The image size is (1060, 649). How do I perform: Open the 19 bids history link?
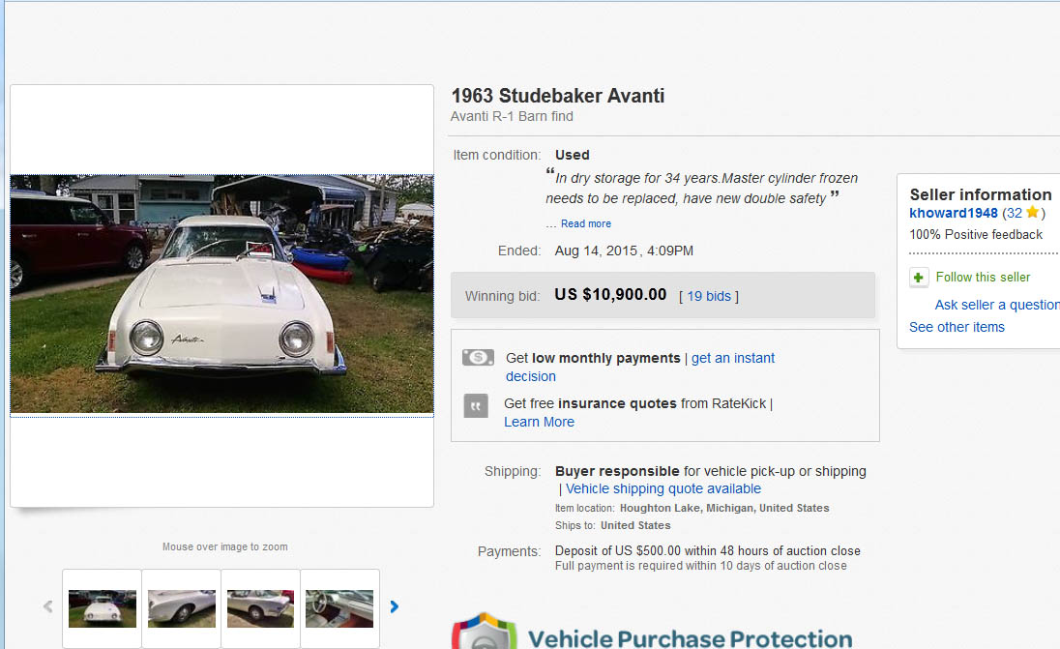click(709, 296)
